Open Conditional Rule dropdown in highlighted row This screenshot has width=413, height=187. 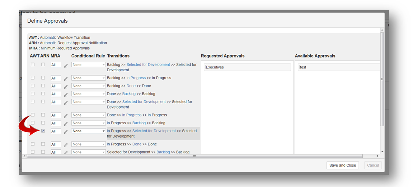tap(88, 131)
